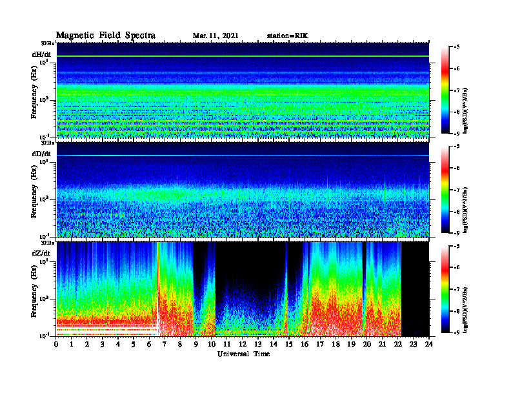
Task: Click hour "13" on the Universal Time axis
Action: pos(258,345)
